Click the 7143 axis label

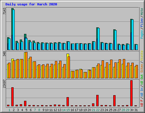pos(4,11)
